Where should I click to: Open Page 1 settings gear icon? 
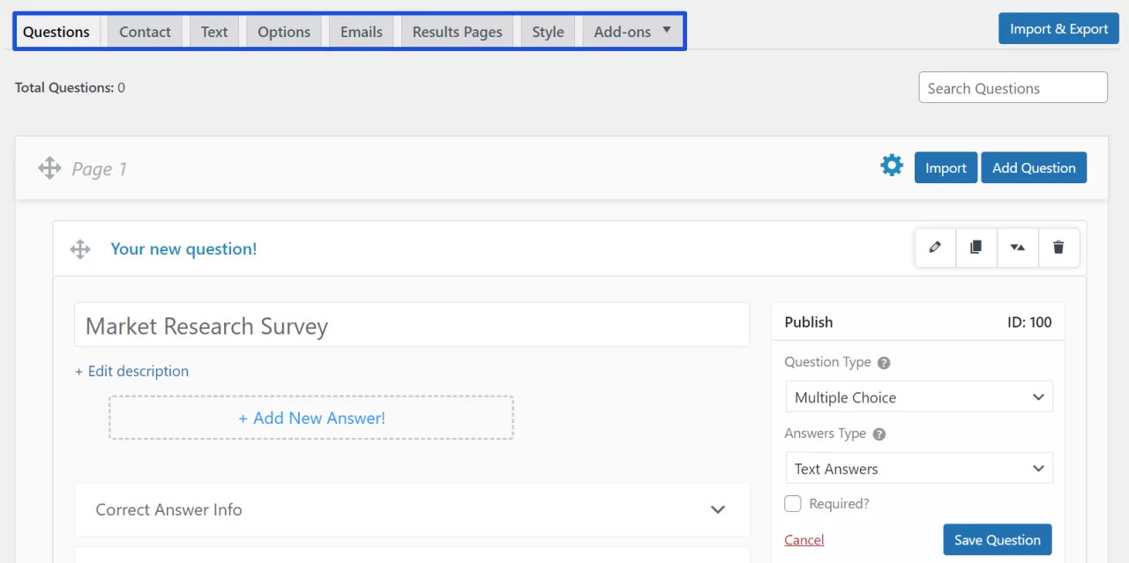point(892,165)
